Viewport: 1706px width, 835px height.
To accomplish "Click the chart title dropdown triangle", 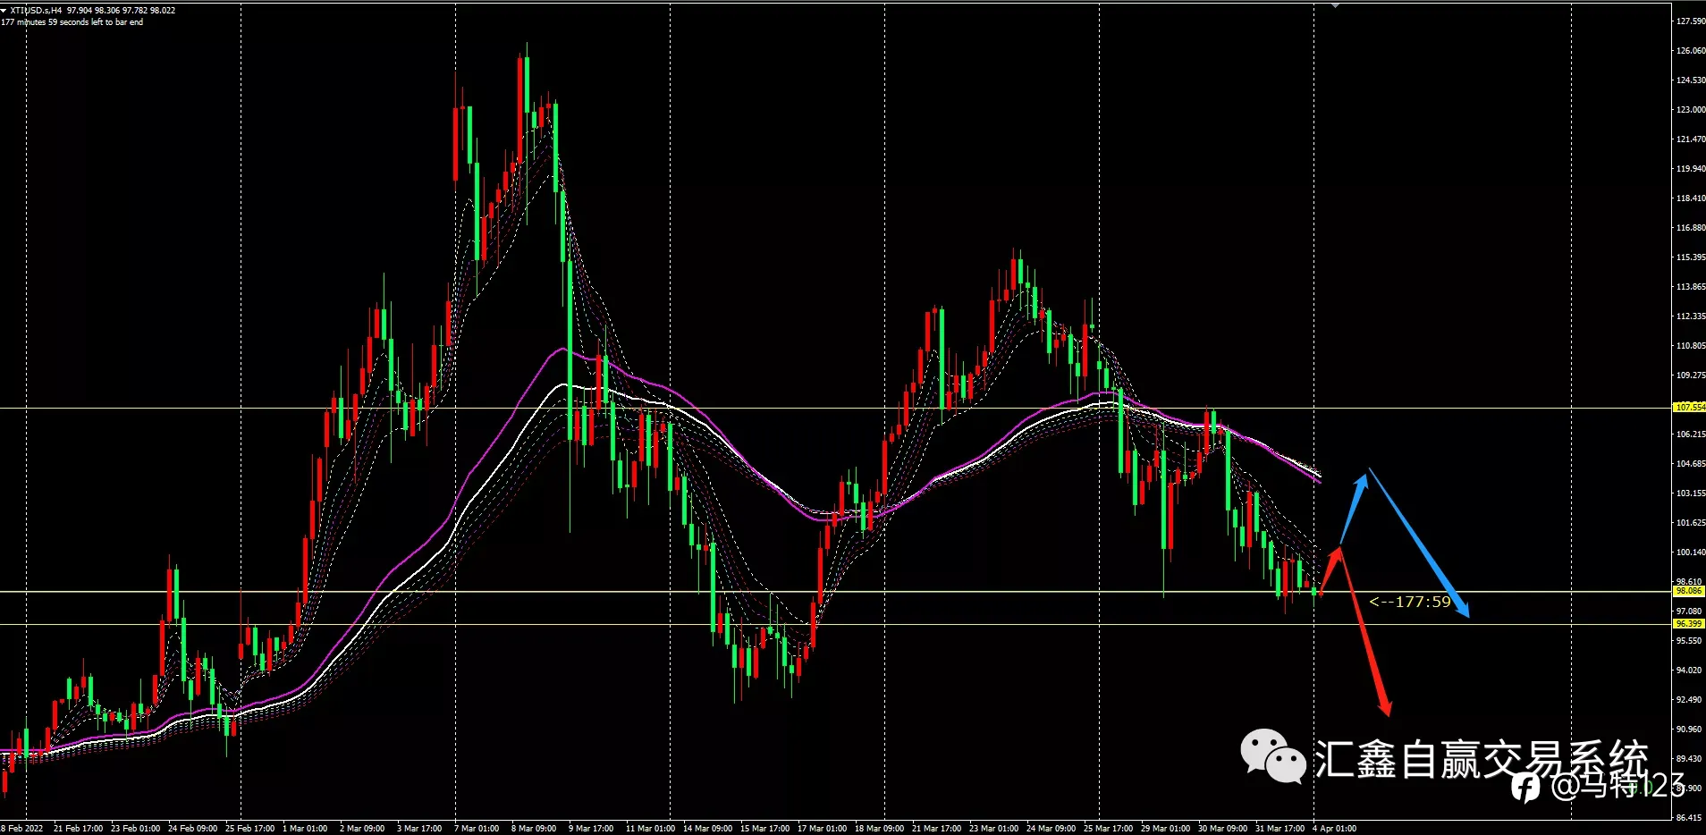I will coord(4,10).
